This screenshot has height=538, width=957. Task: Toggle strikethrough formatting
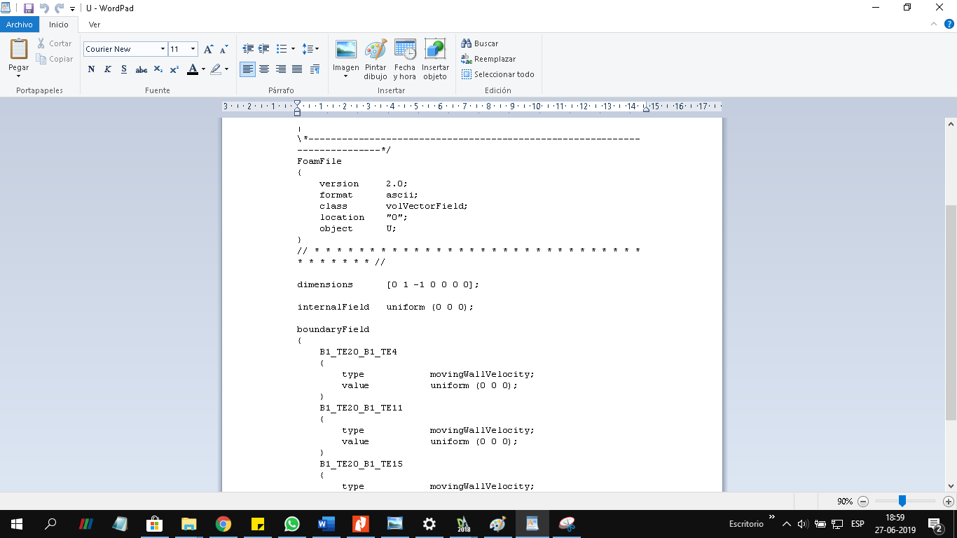[x=141, y=69]
